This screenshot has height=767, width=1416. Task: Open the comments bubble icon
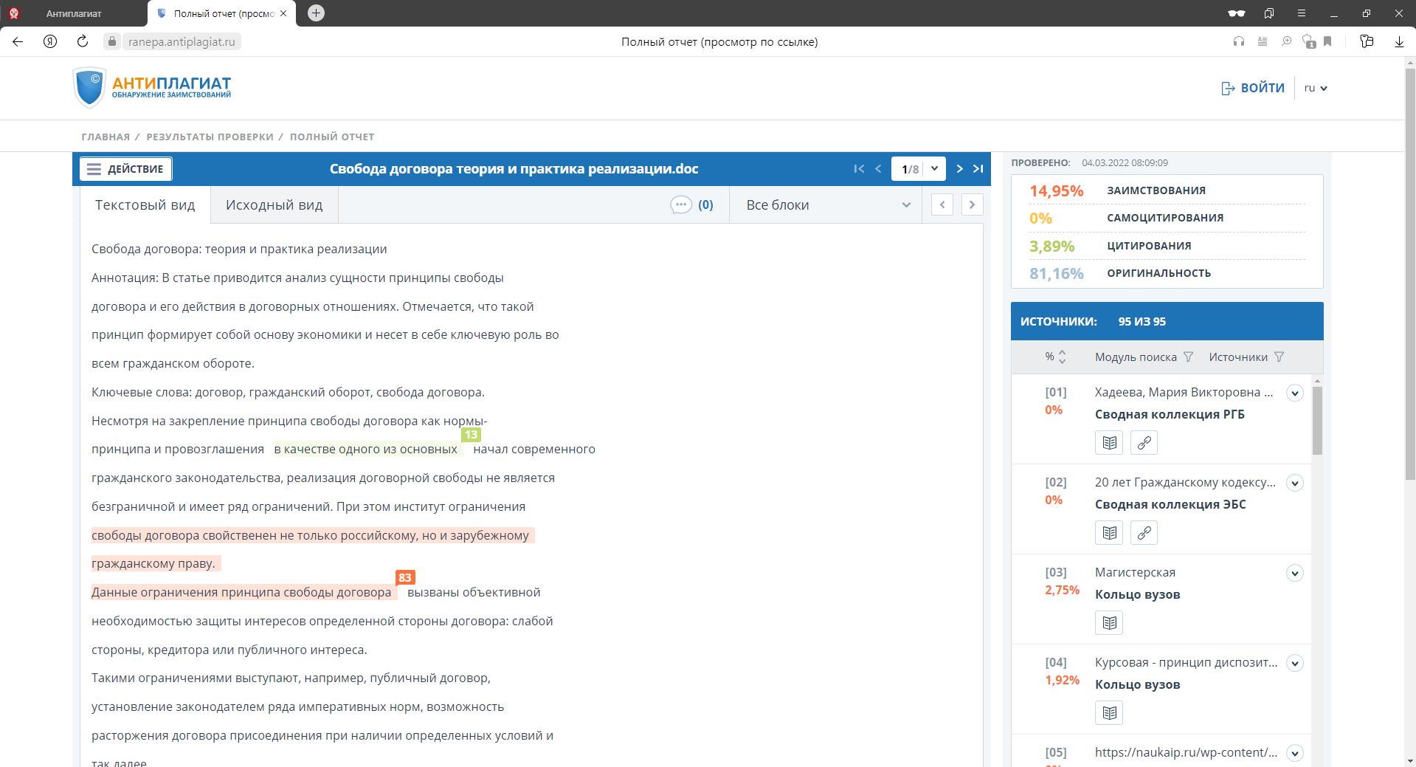680,205
